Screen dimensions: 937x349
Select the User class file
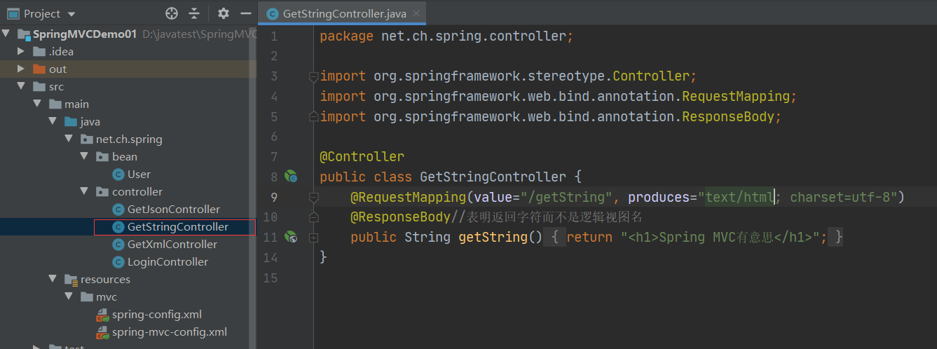128,174
